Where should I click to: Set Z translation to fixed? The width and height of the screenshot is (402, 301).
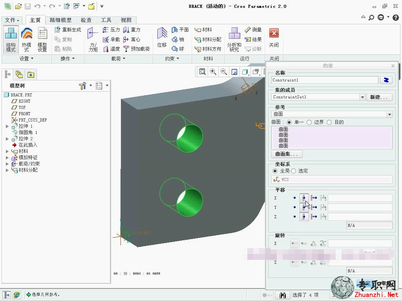click(304, 217)
